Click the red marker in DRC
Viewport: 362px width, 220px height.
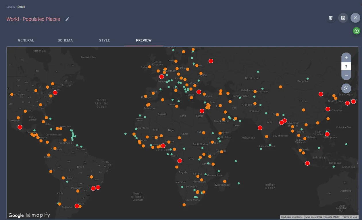[x=180, y=161]
